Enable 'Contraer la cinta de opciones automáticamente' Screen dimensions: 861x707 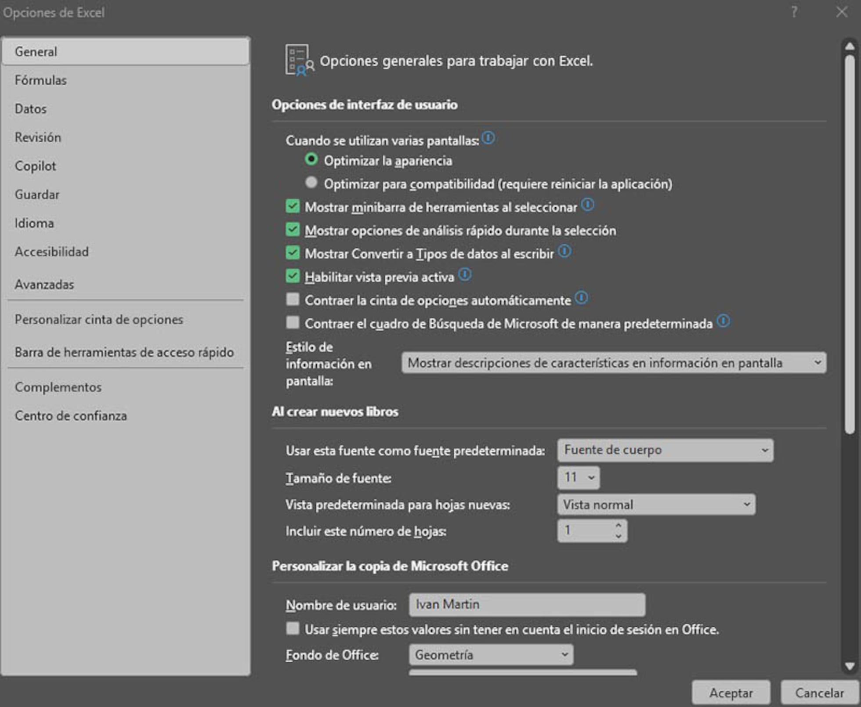292,299
